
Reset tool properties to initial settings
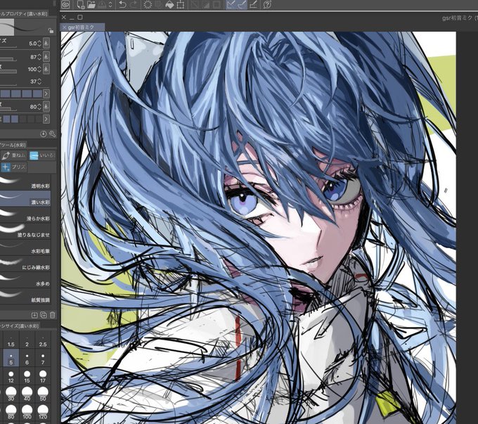(43, 134)
